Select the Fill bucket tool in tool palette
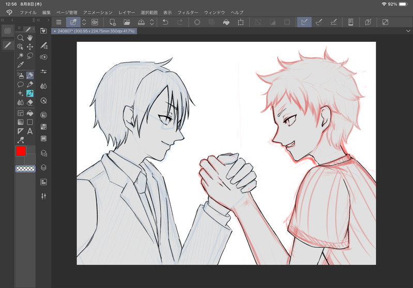Viewport: 413px width, 288px height. 30,114
